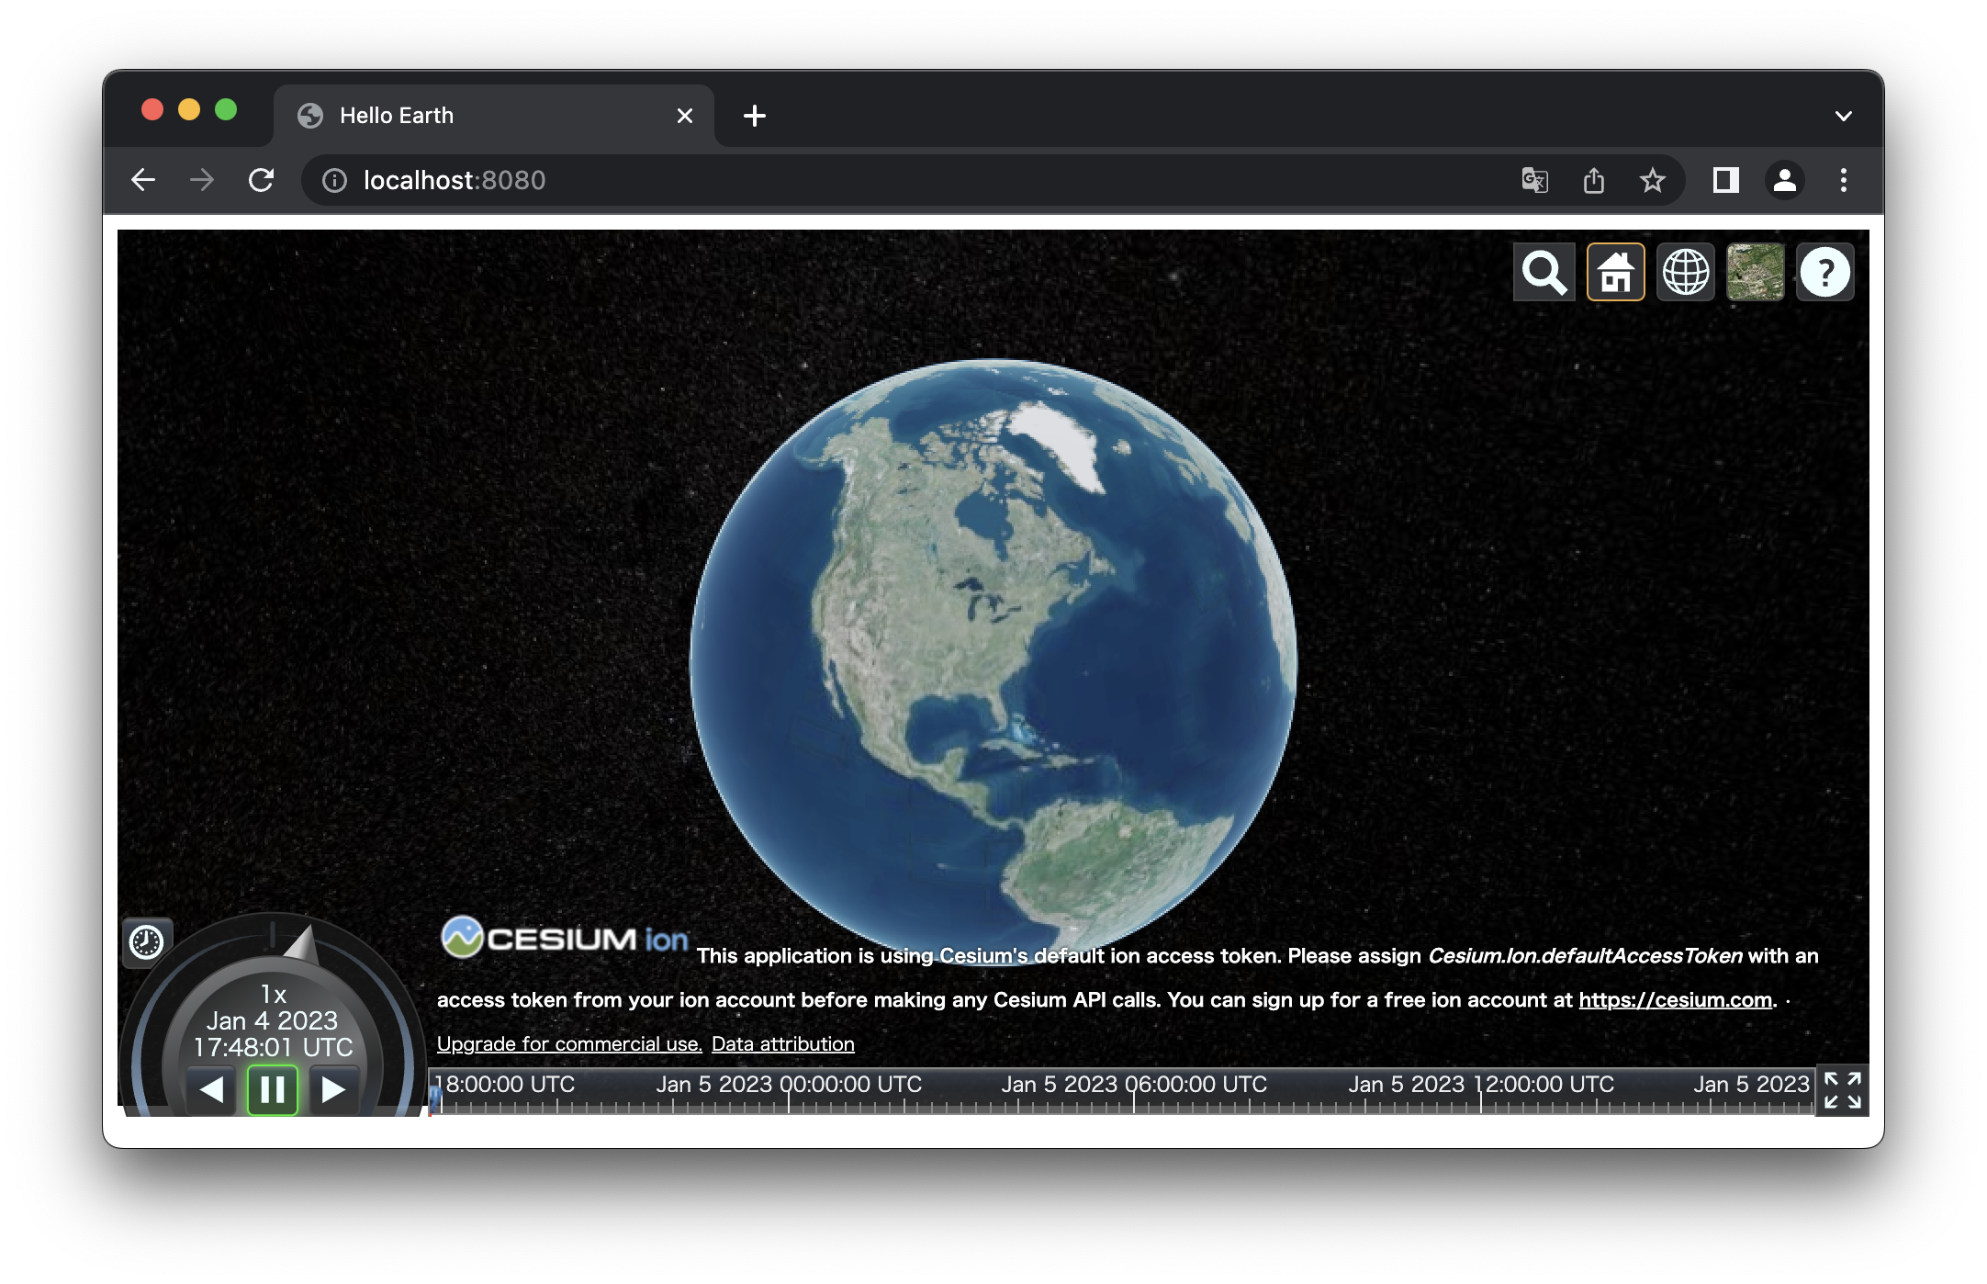
Task: Open the navigation help question mark button
Action: [x=1824, y=272]
